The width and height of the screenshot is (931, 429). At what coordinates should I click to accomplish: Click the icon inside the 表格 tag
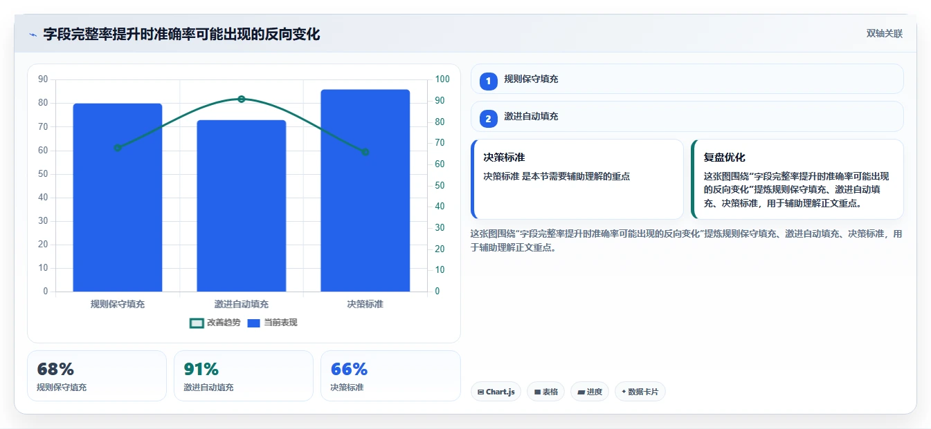coord(537,392)
